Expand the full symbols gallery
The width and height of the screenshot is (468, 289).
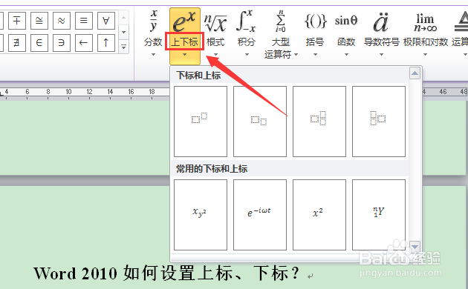tap(123, 47)
